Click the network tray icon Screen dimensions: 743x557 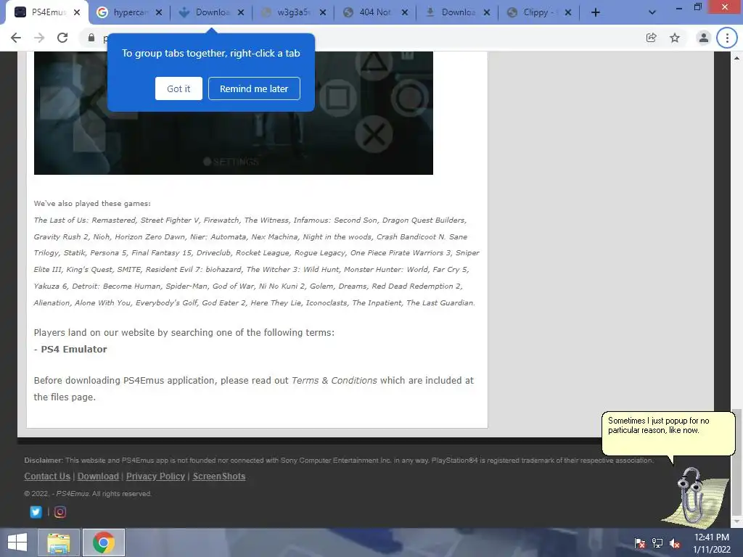point(657,543)
